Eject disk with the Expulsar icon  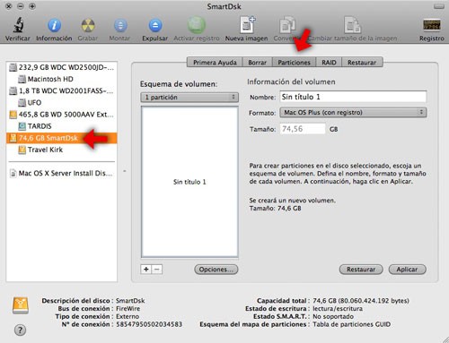(x=155, y=25)
